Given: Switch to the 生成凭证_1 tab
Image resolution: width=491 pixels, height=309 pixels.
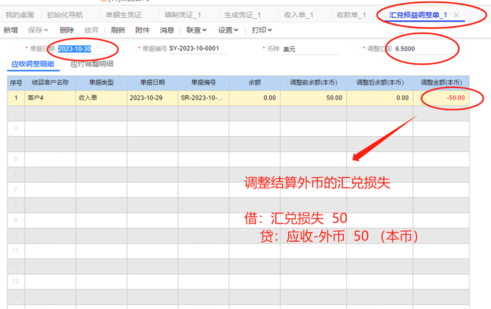Looking at the screenshot, I should click(x=242, y=15).
